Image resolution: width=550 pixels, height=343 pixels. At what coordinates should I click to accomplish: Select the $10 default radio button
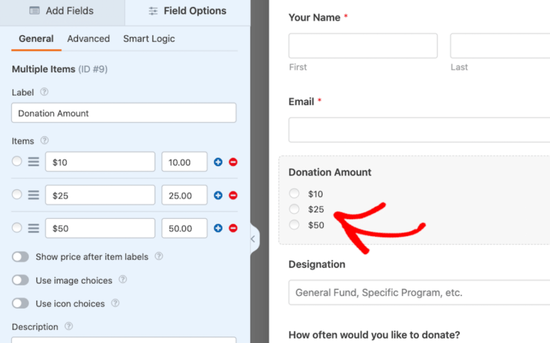click(x=16, y=161)
